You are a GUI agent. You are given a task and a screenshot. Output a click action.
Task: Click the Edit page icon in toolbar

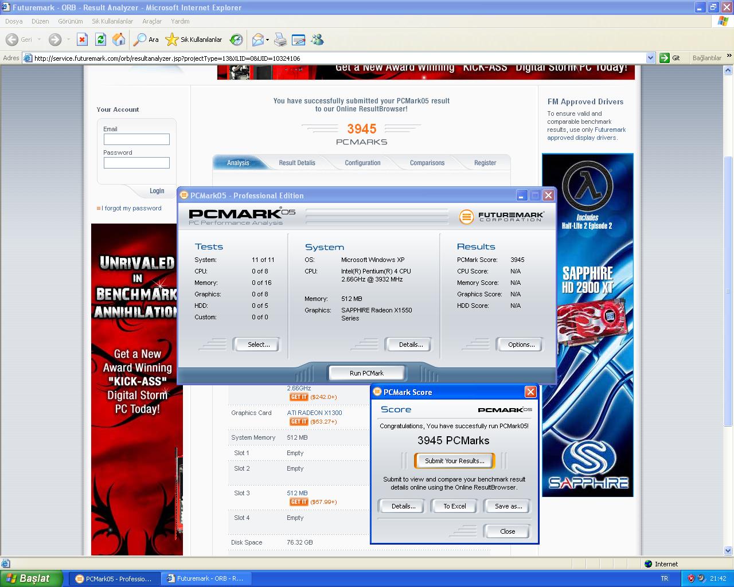point(298,40)
